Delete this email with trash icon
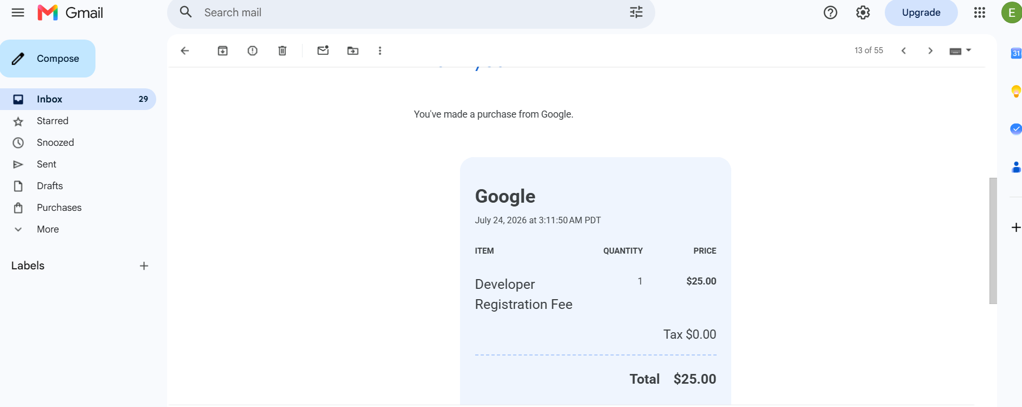The height and width of the screenshot is (407, 1022). pyautogui.click(x=283, y=50)
